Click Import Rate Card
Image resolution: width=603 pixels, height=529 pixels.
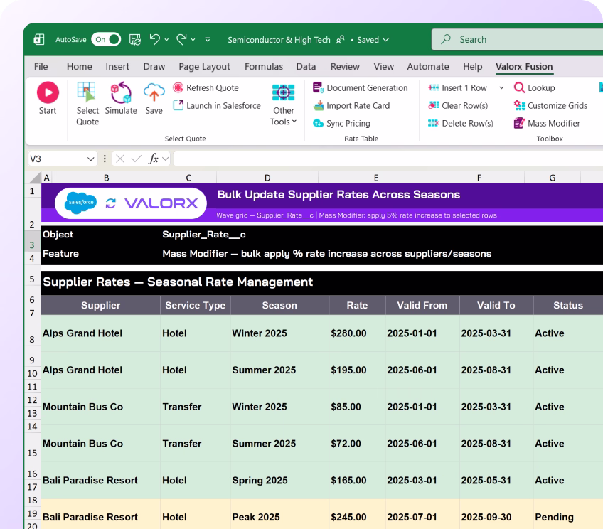coord(351,105)
